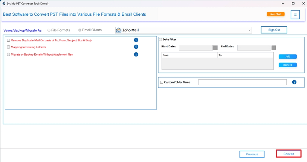This screenshot has width=307, height=162.
Task: Click the Custom Folder Name text field
Action: coord(242,82)
